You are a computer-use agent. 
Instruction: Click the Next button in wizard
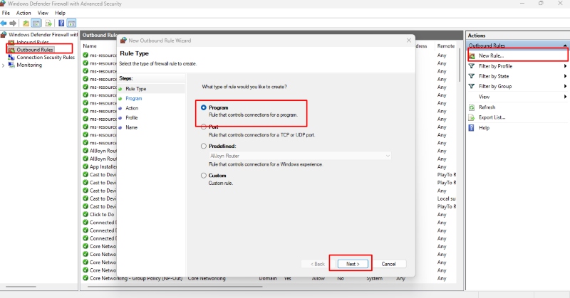coord(350,264)
